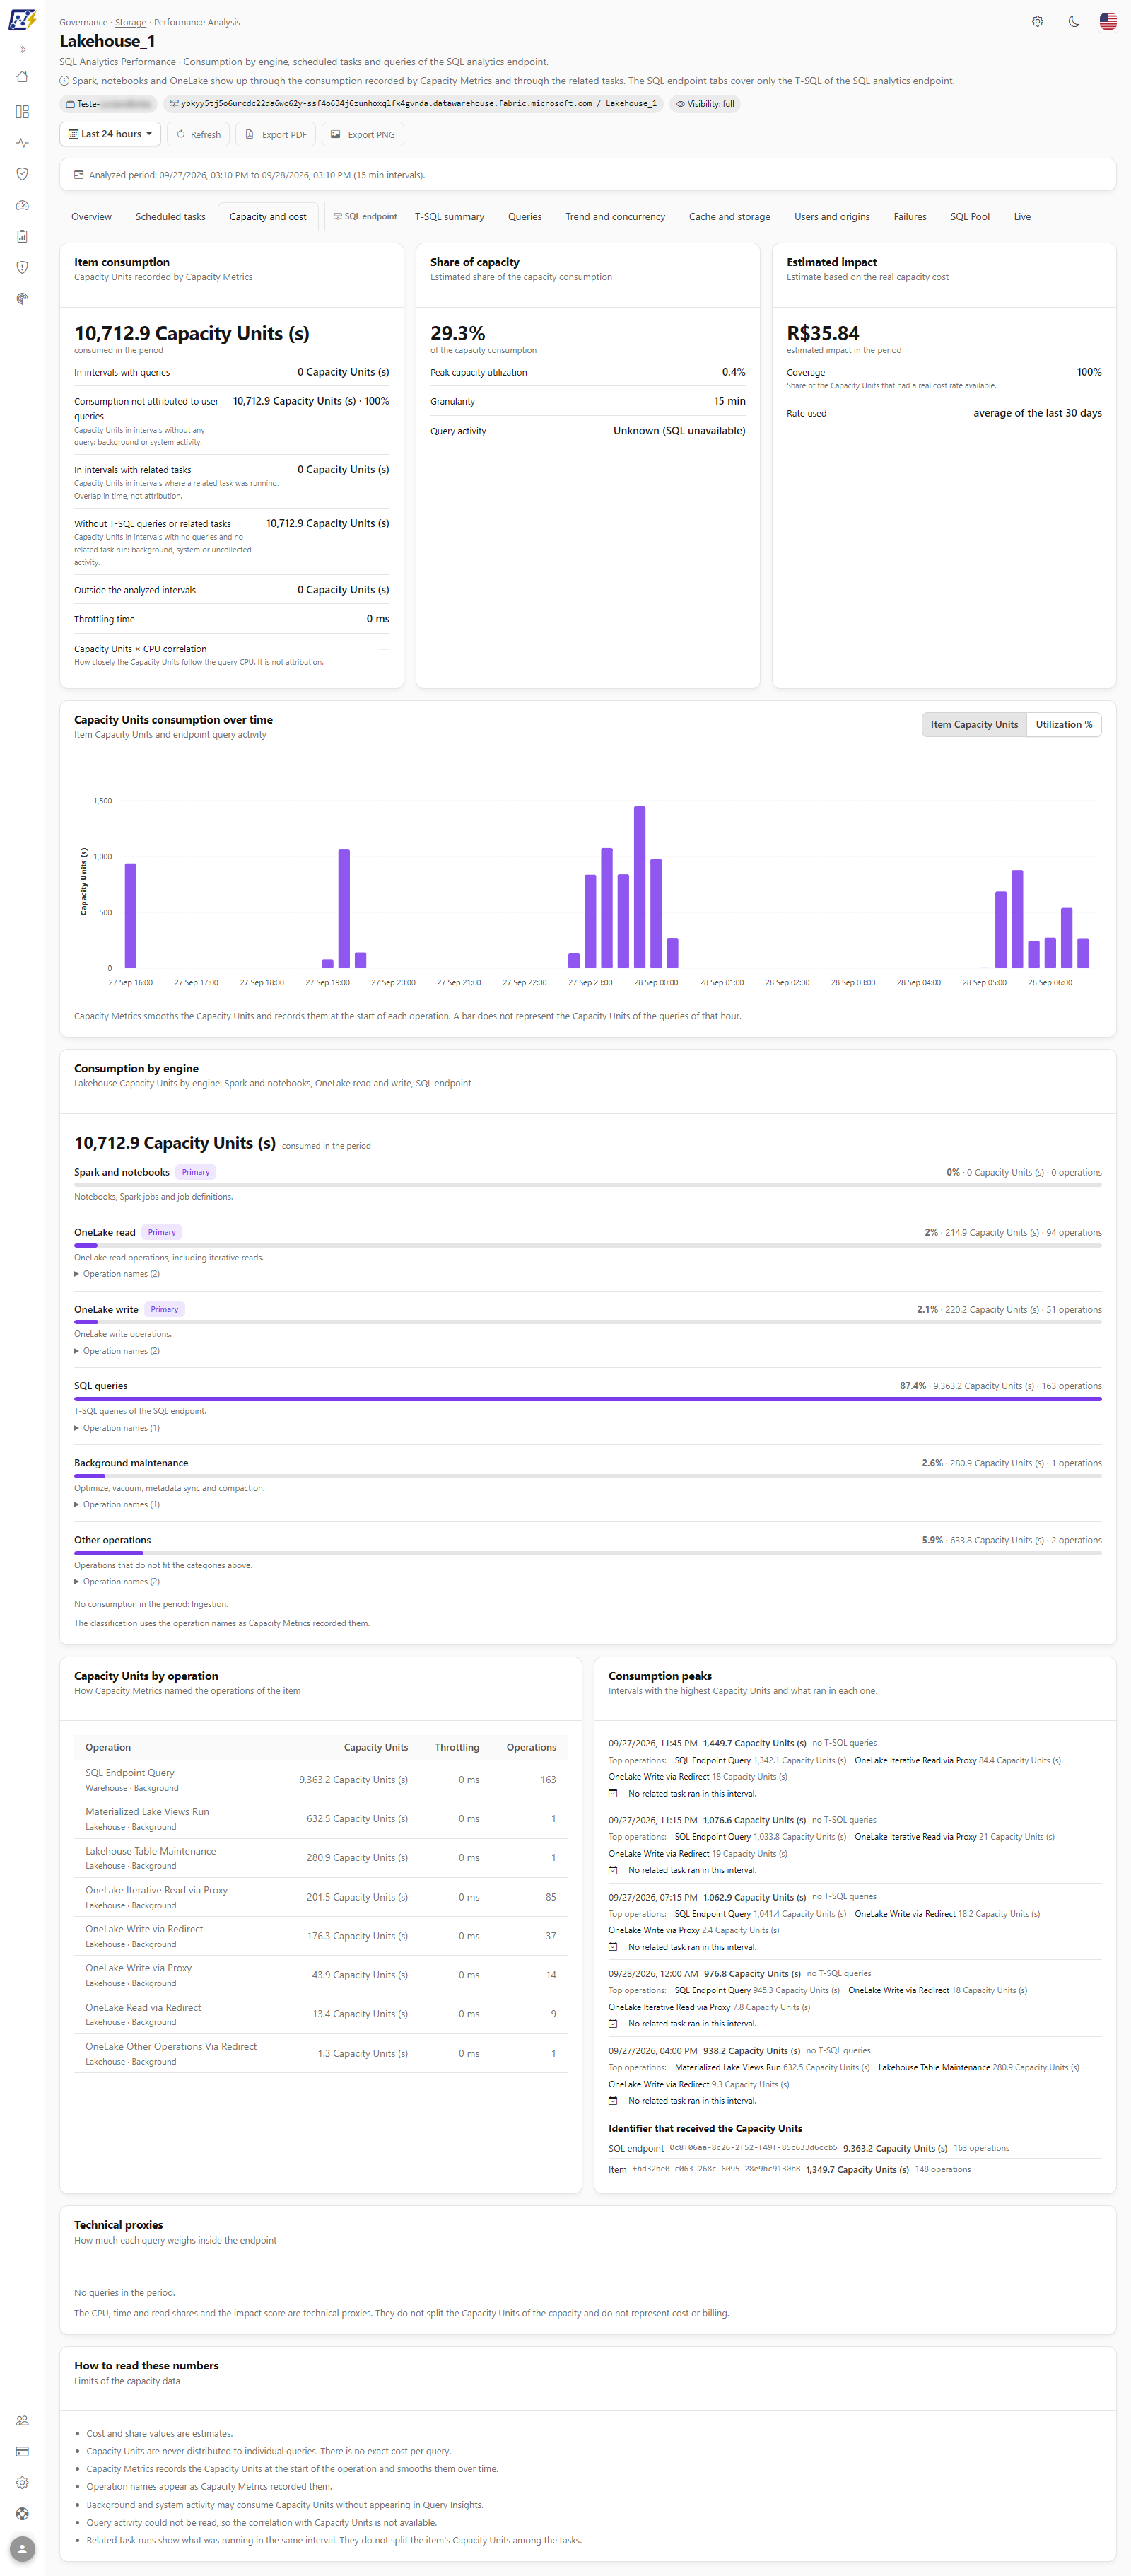Open the Live tab

click(x=1022, y=216)
